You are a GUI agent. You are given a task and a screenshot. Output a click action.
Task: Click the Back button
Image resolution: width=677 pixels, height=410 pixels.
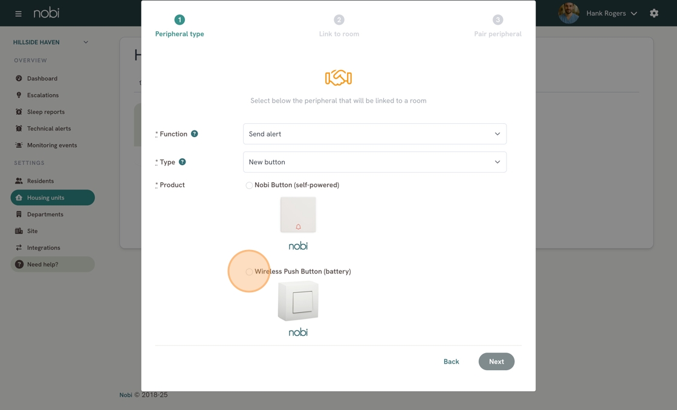click(451, 362)
